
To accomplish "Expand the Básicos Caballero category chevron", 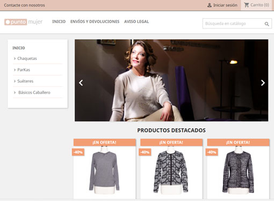I will pos(15,92).
